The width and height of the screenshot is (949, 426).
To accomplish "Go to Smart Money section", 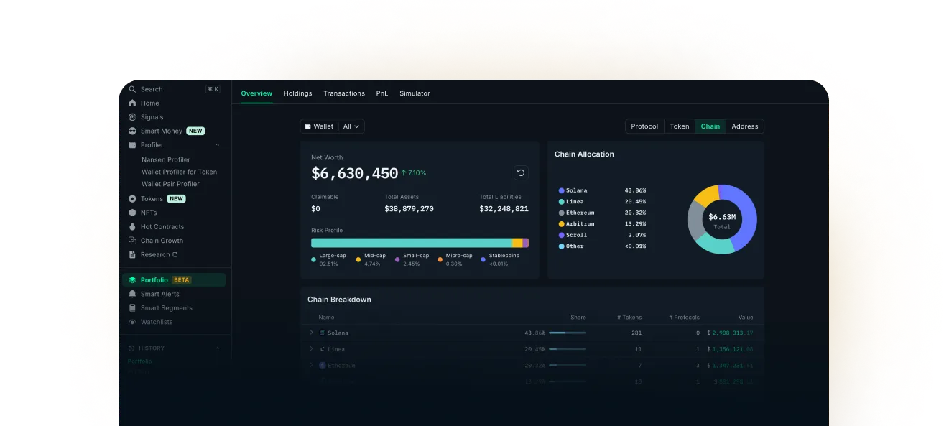I will [x=162, y=131].
